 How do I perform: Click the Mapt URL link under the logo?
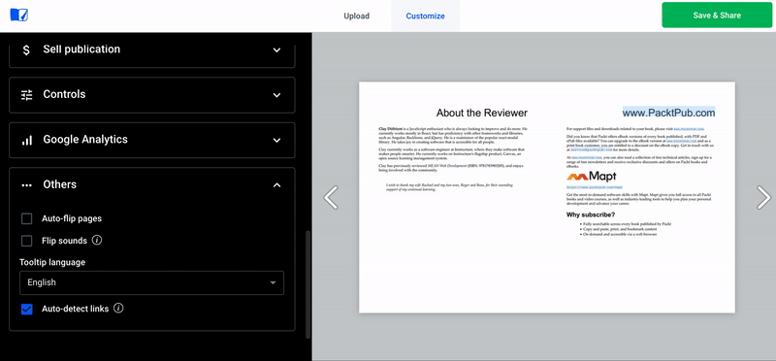[595, 187]
